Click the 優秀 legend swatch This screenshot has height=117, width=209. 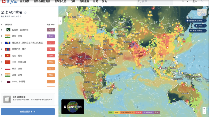tap(111, 112)
